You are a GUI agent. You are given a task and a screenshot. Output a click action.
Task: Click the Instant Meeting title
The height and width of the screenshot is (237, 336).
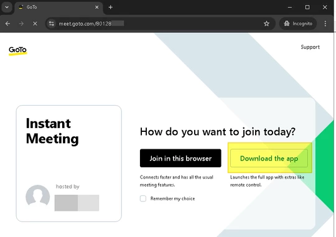pyautogui.click(x=52, y=131)
